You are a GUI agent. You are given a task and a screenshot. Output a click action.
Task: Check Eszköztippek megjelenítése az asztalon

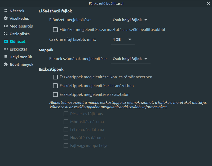pos(55,95)
